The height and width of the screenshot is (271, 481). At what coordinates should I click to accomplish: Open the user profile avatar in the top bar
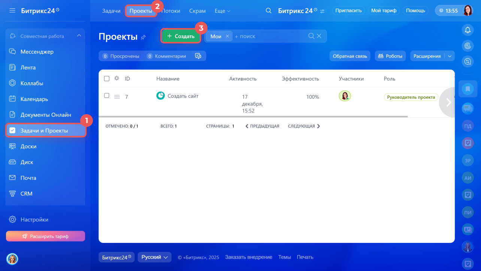(468, 10)
